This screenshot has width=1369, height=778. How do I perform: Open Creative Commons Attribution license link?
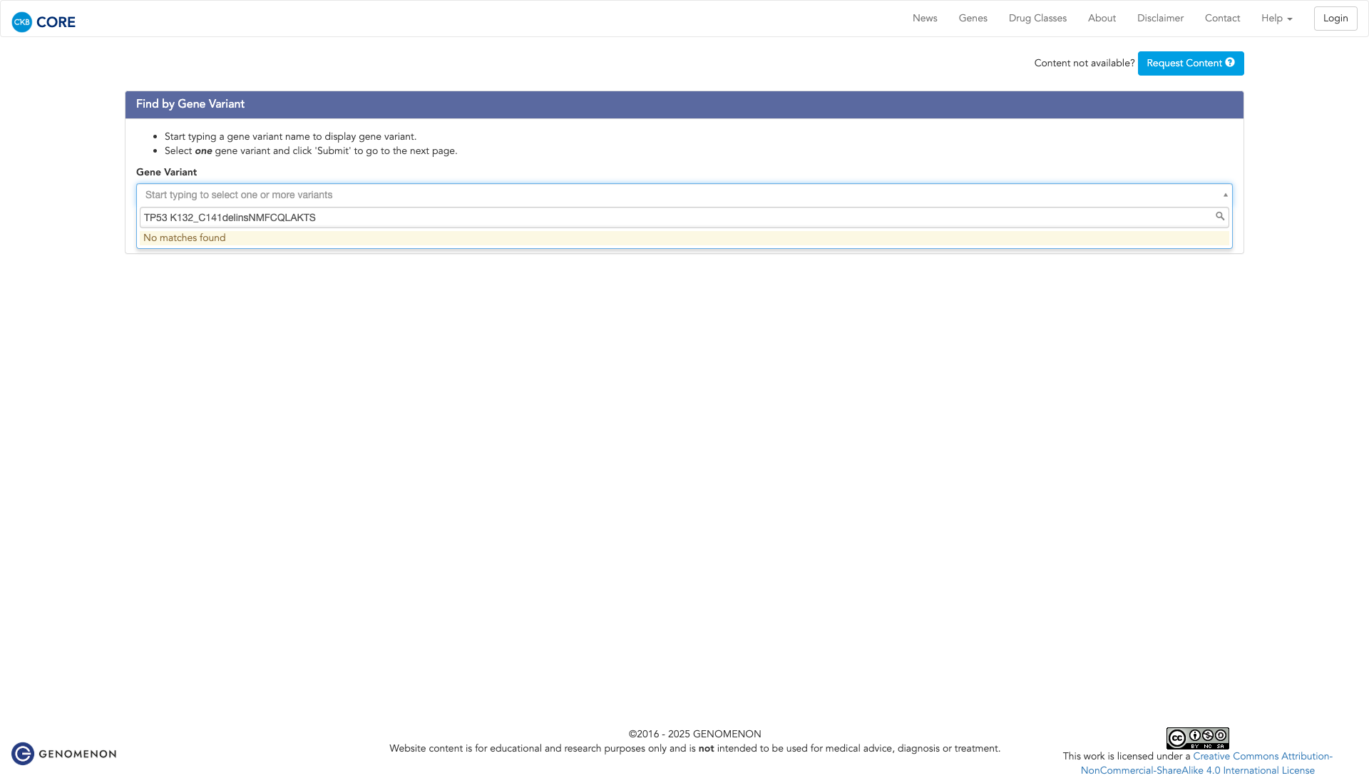click(1262, 757)
